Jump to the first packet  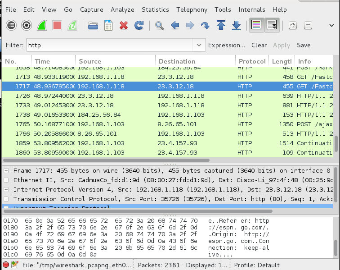pyautogui.click(x=221, y=25)
